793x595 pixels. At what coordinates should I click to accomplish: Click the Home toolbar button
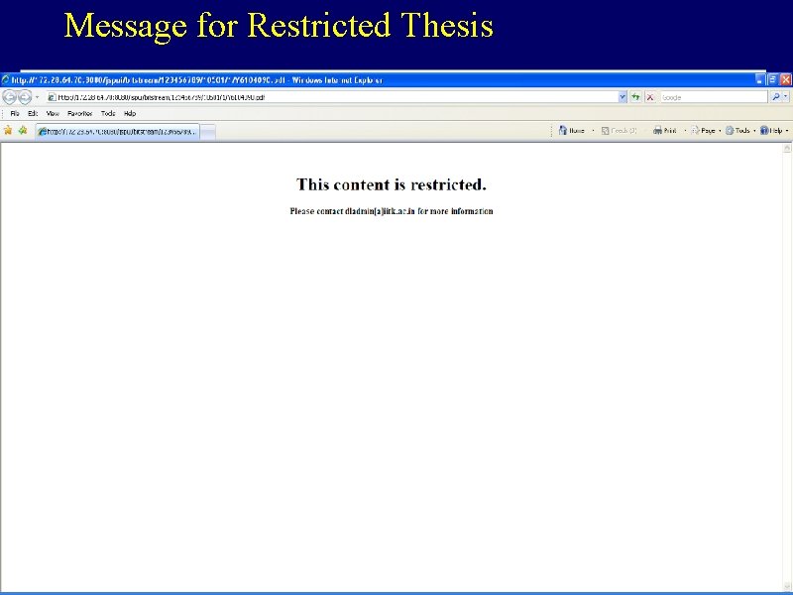click(572, 131)
